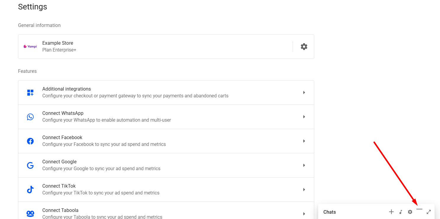Expand Connect Google row arrow
The height and width of the screenshot is (219, 440).
coord(304,165)
